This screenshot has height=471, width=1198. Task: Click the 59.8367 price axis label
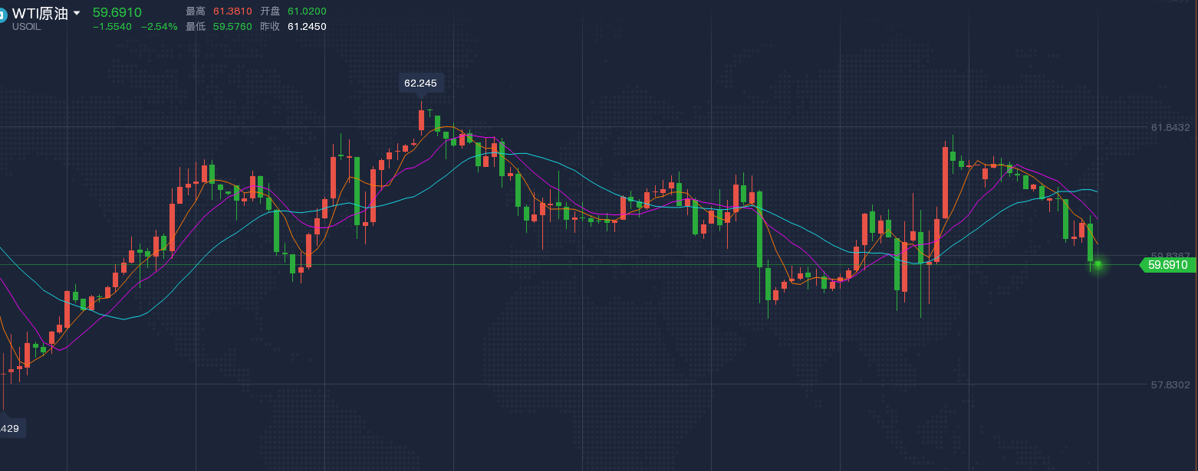pyautogui.click(x=1170, y=255)
